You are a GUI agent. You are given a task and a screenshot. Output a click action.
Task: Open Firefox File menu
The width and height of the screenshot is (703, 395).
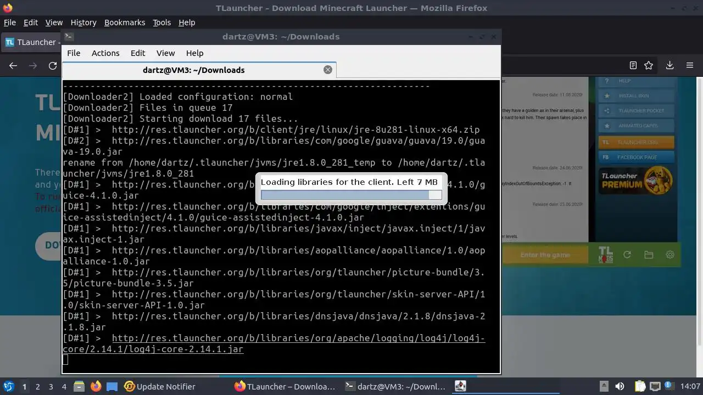coord(10,22)
